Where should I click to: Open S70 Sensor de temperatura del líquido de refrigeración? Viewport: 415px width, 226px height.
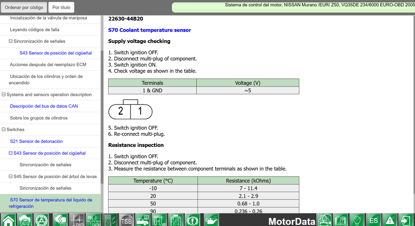click(x=50, y=203)
